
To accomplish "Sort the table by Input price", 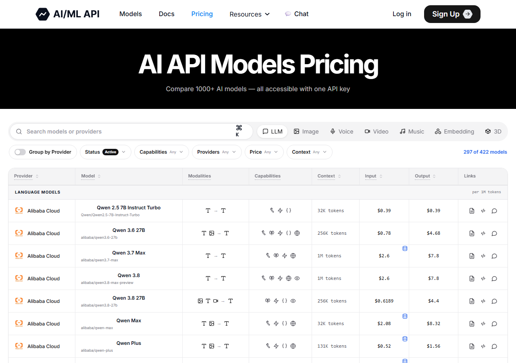I will (374, 176).
